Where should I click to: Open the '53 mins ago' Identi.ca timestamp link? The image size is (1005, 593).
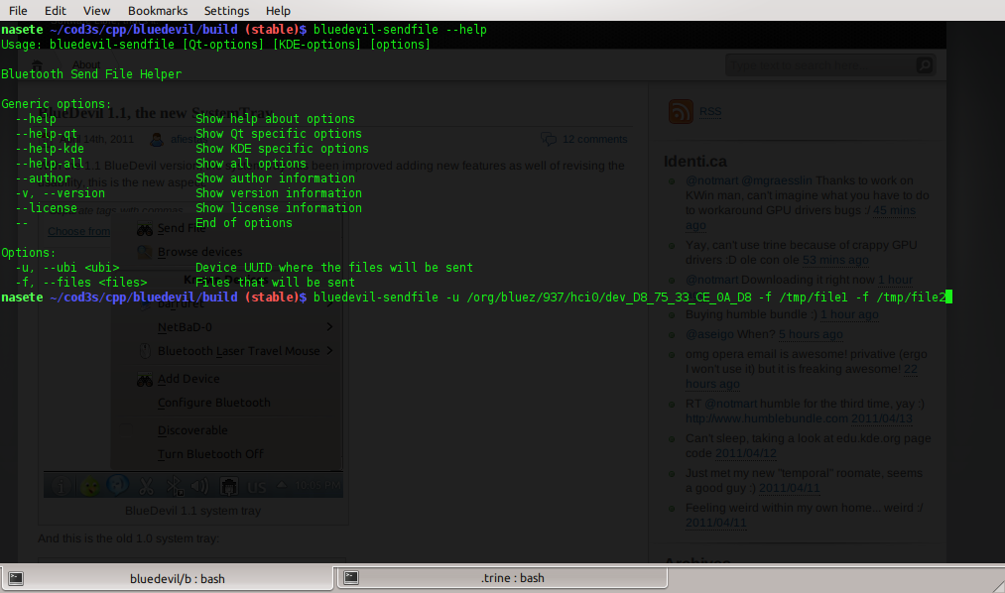click(x=835, y=260)
